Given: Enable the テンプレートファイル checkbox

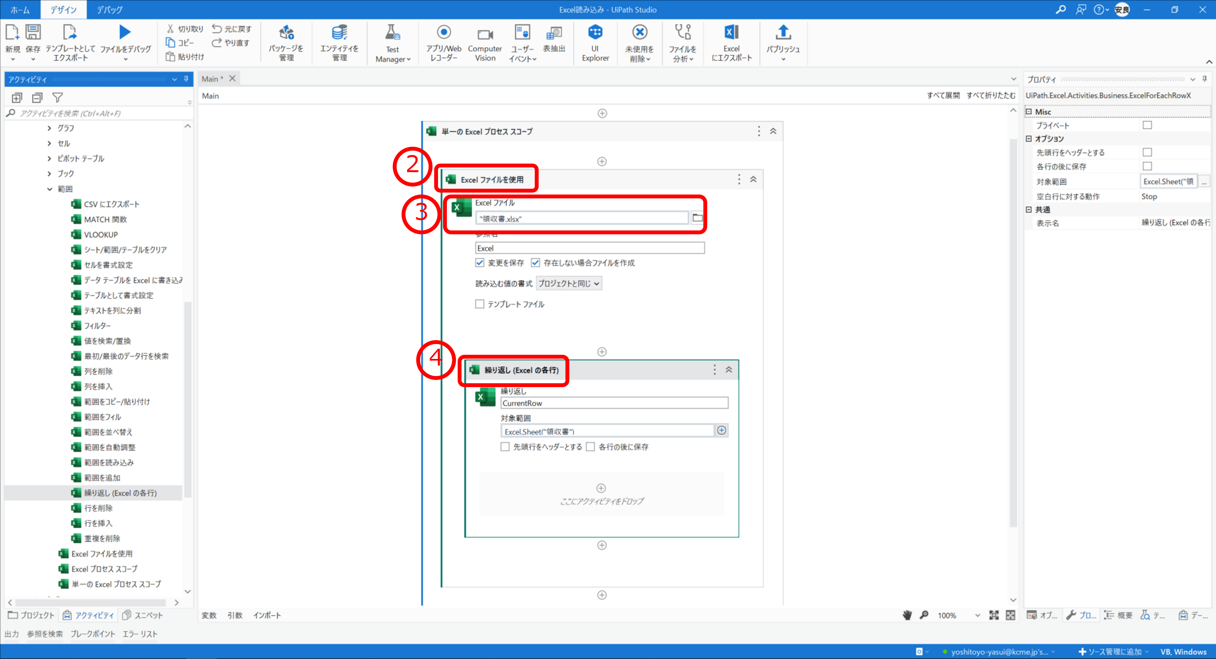Looking at the screenshot, I should pos(479,304).
